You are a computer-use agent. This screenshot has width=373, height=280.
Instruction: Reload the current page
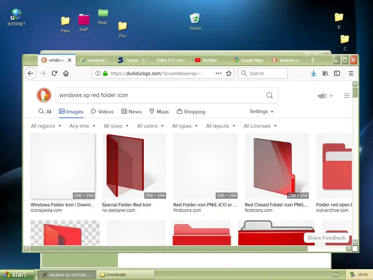tap(55, 73)
